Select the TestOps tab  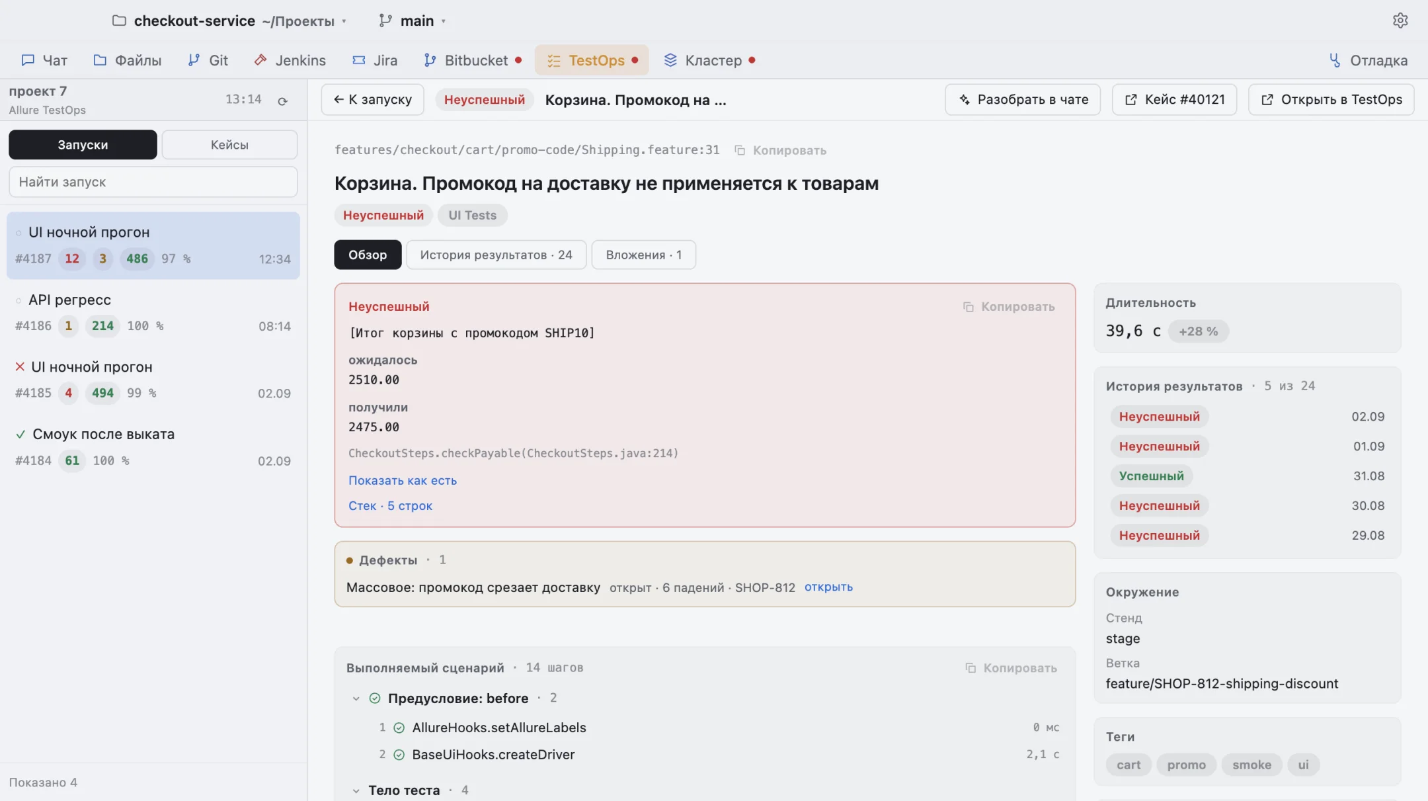pos(592,60)
